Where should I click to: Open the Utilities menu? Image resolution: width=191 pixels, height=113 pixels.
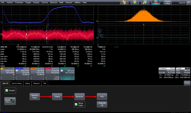coord(77,2)
